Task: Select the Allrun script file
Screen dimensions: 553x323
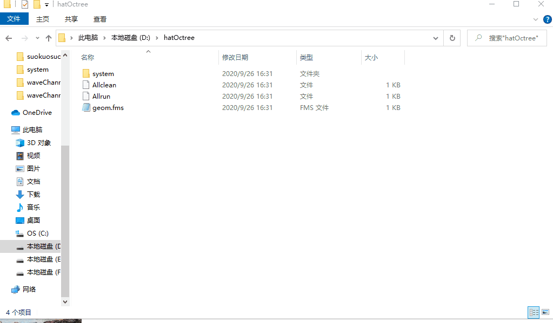Action: (101, 96)
